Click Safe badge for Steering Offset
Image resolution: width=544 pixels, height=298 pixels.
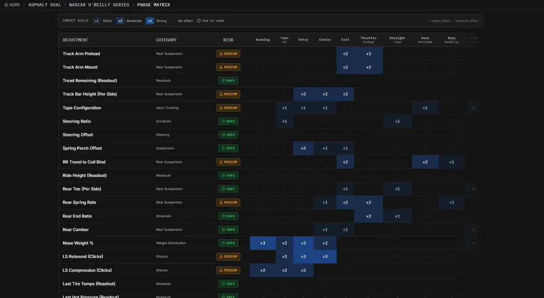(228, 135)
